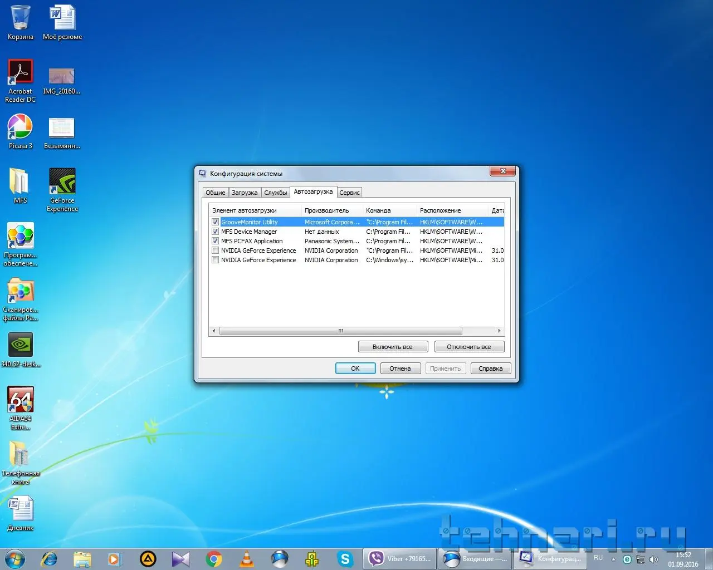Open the VLC media player taskbar icon
Screen dimensions: 713x570
click(x=246, y=559)
